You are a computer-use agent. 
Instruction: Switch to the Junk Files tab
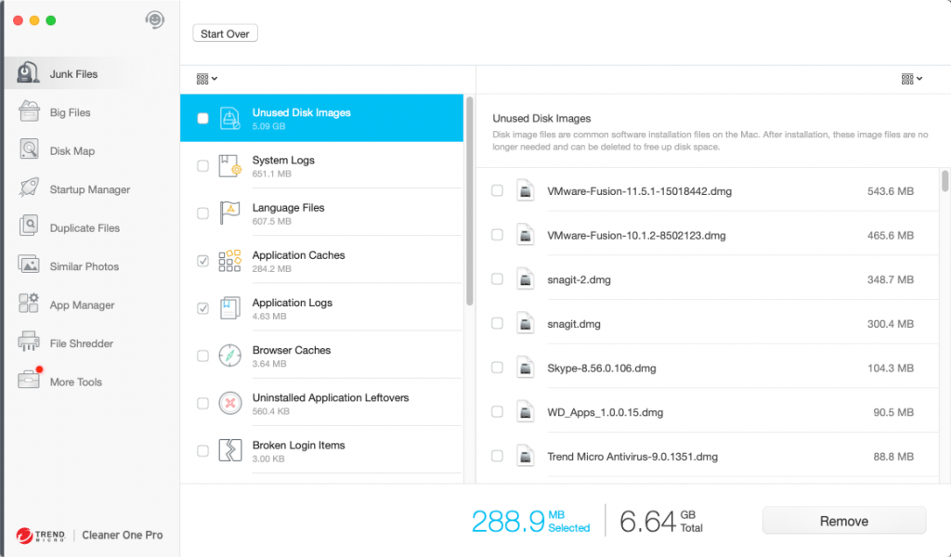72,74
